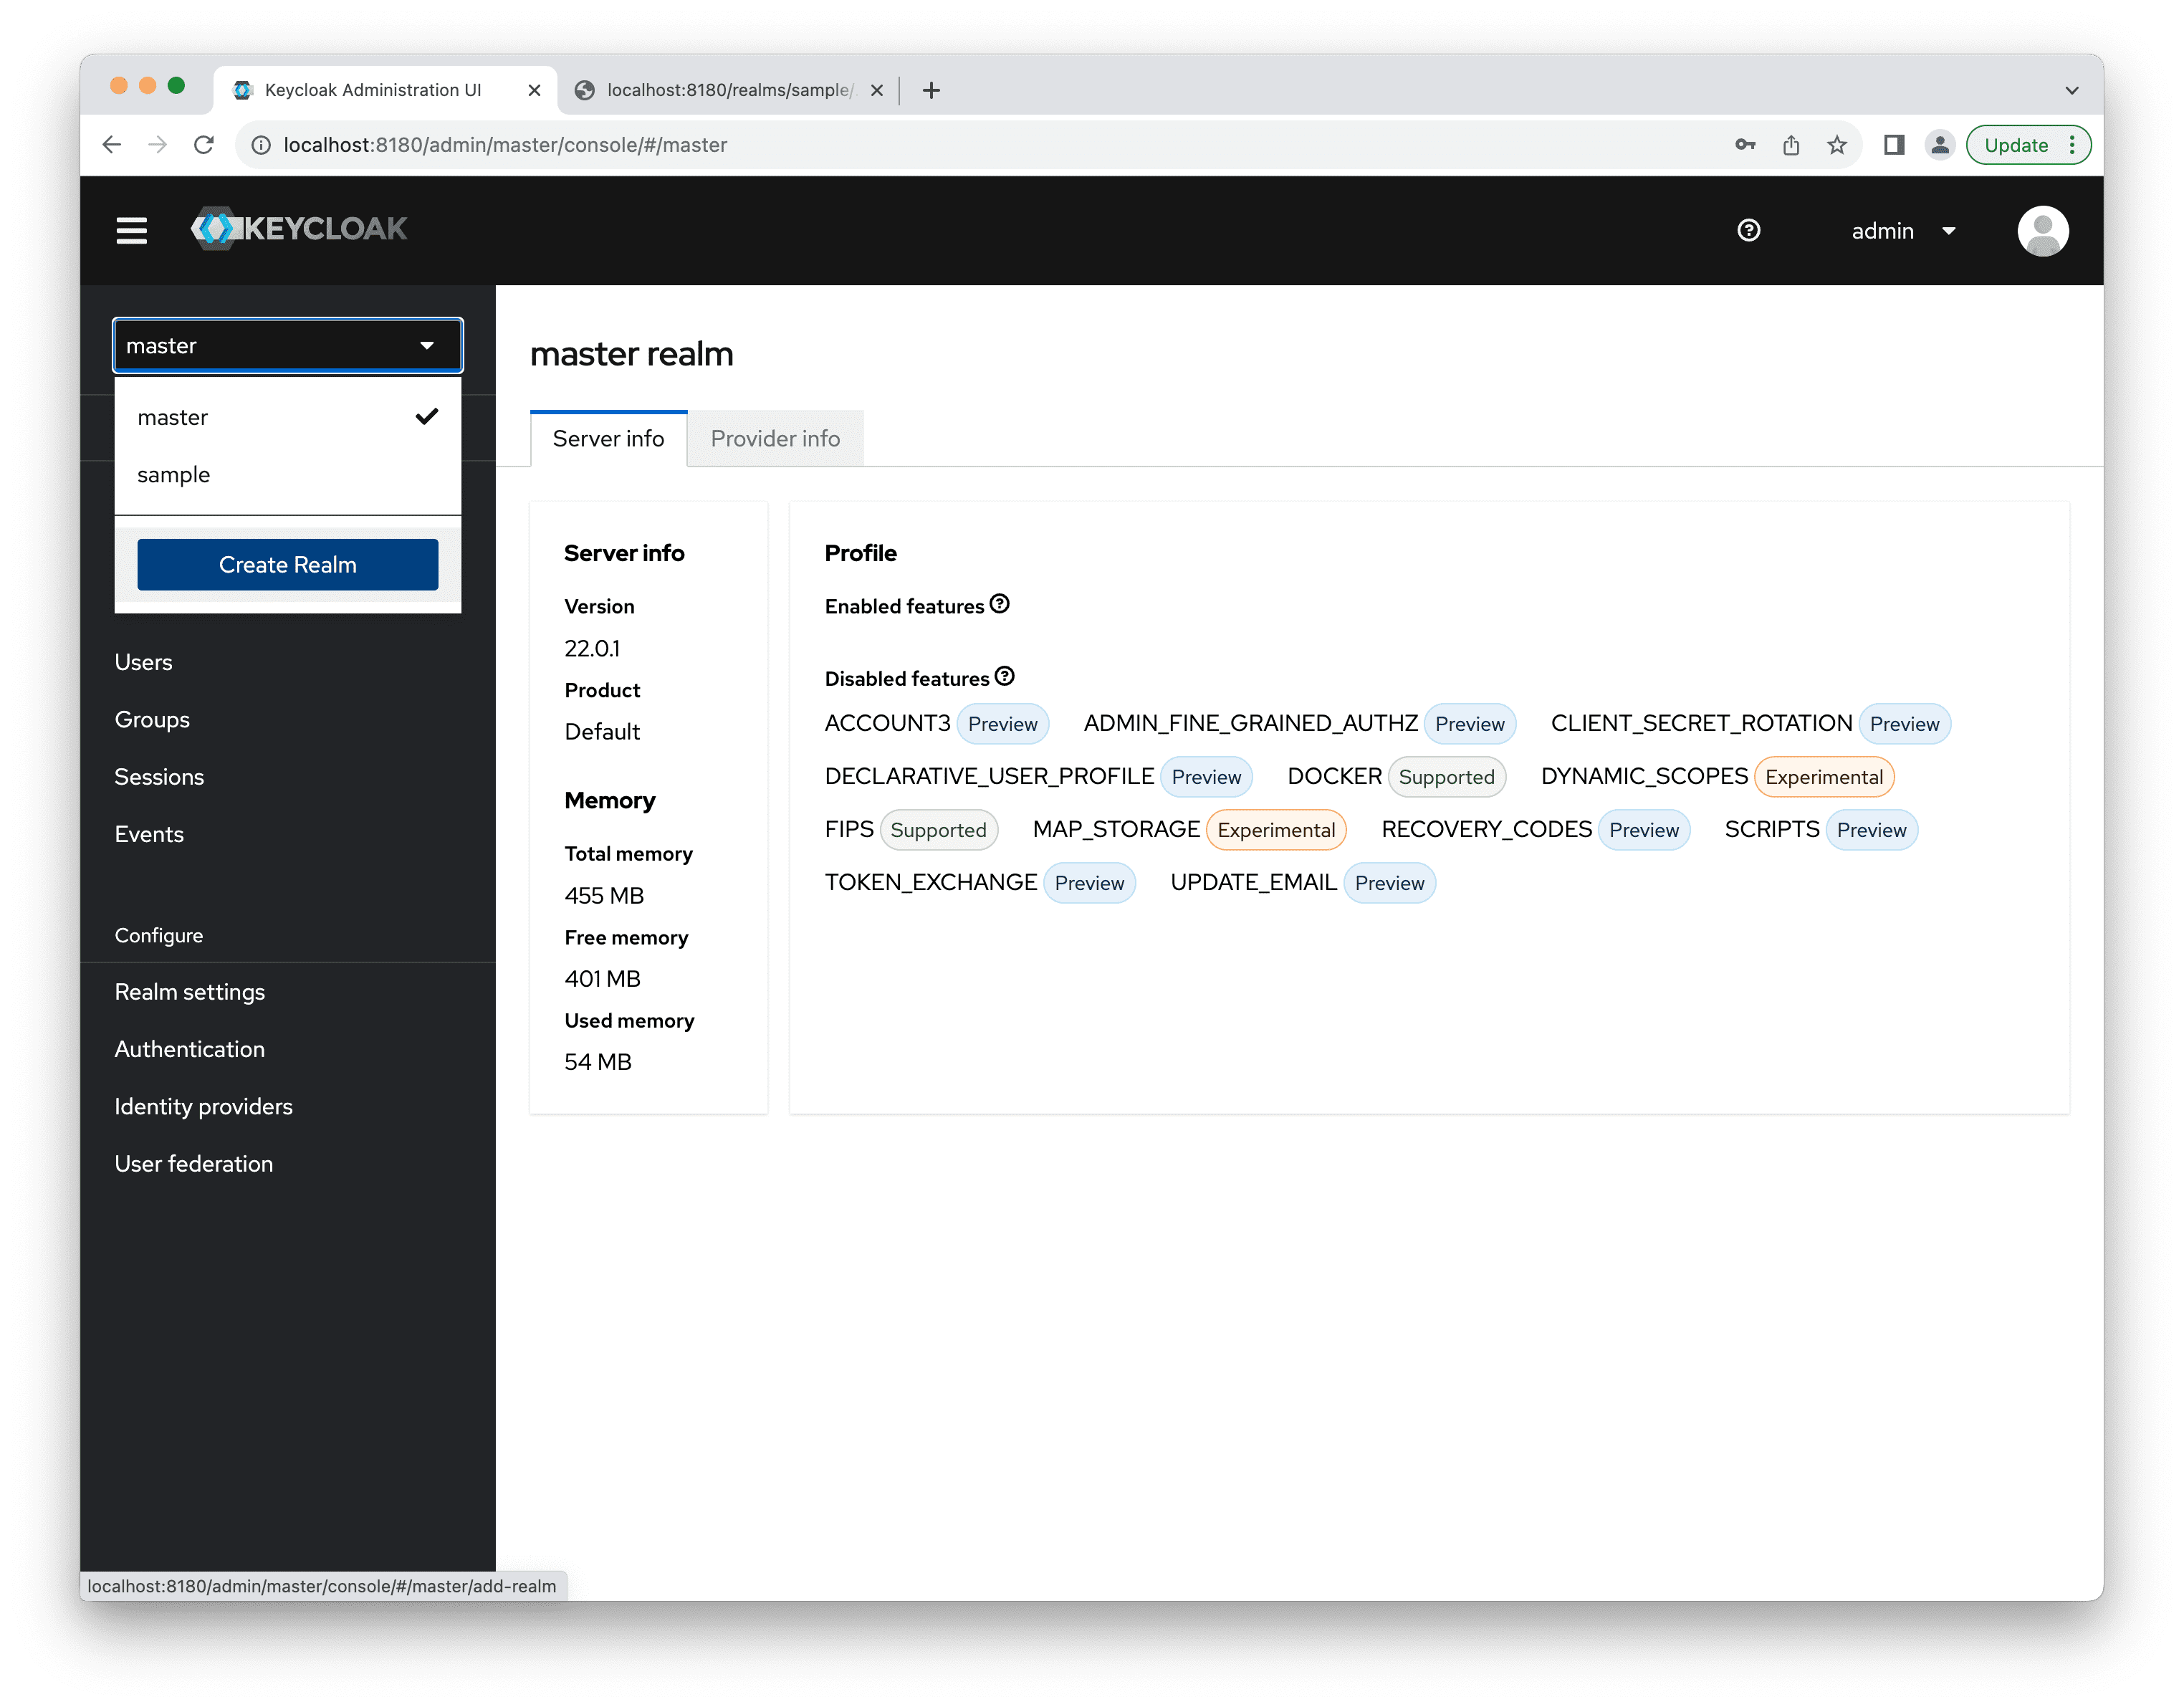Open Realm settings in the sidebar
This screenshot has width=2184, height=1707.
190,992
